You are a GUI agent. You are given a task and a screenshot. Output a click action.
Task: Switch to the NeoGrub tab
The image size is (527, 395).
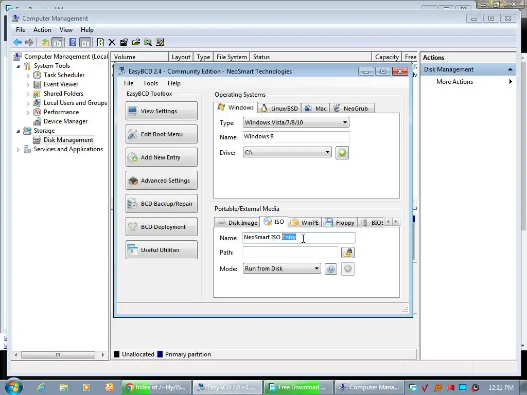(x=352, y=109)
